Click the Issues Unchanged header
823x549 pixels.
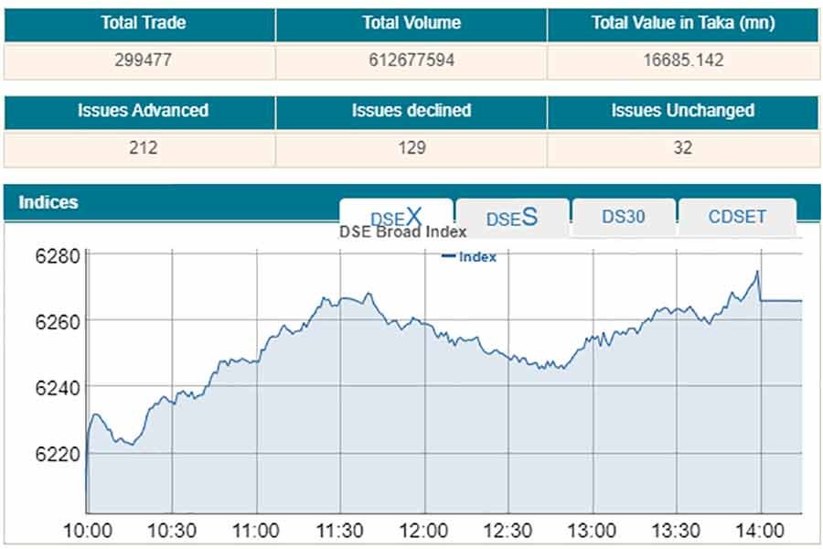[x=683, y=111]
